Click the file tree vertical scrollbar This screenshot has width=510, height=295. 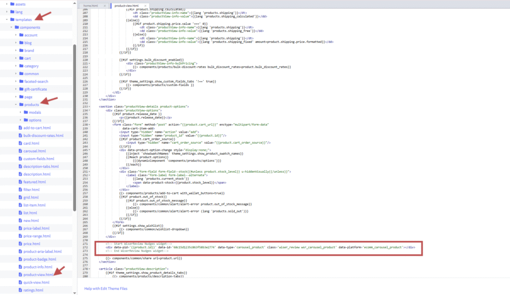pyautogui.click(x=75, y=124)
